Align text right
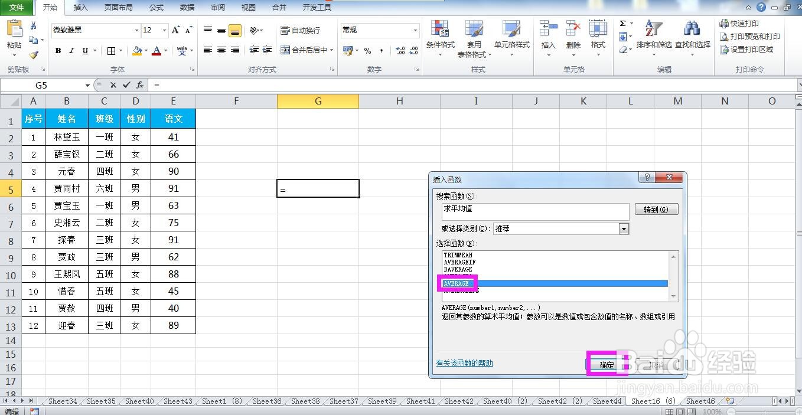Screen dimensions: 802x415 [x=235, y=50]
